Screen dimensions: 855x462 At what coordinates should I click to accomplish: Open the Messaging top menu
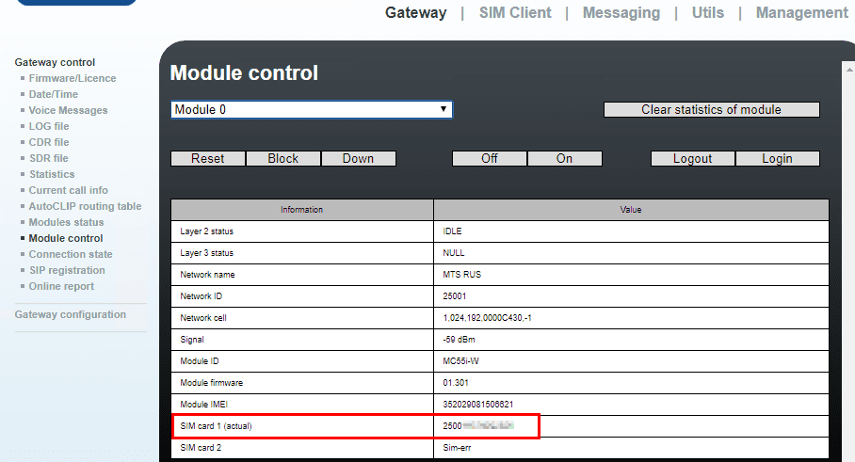(621, 12)
